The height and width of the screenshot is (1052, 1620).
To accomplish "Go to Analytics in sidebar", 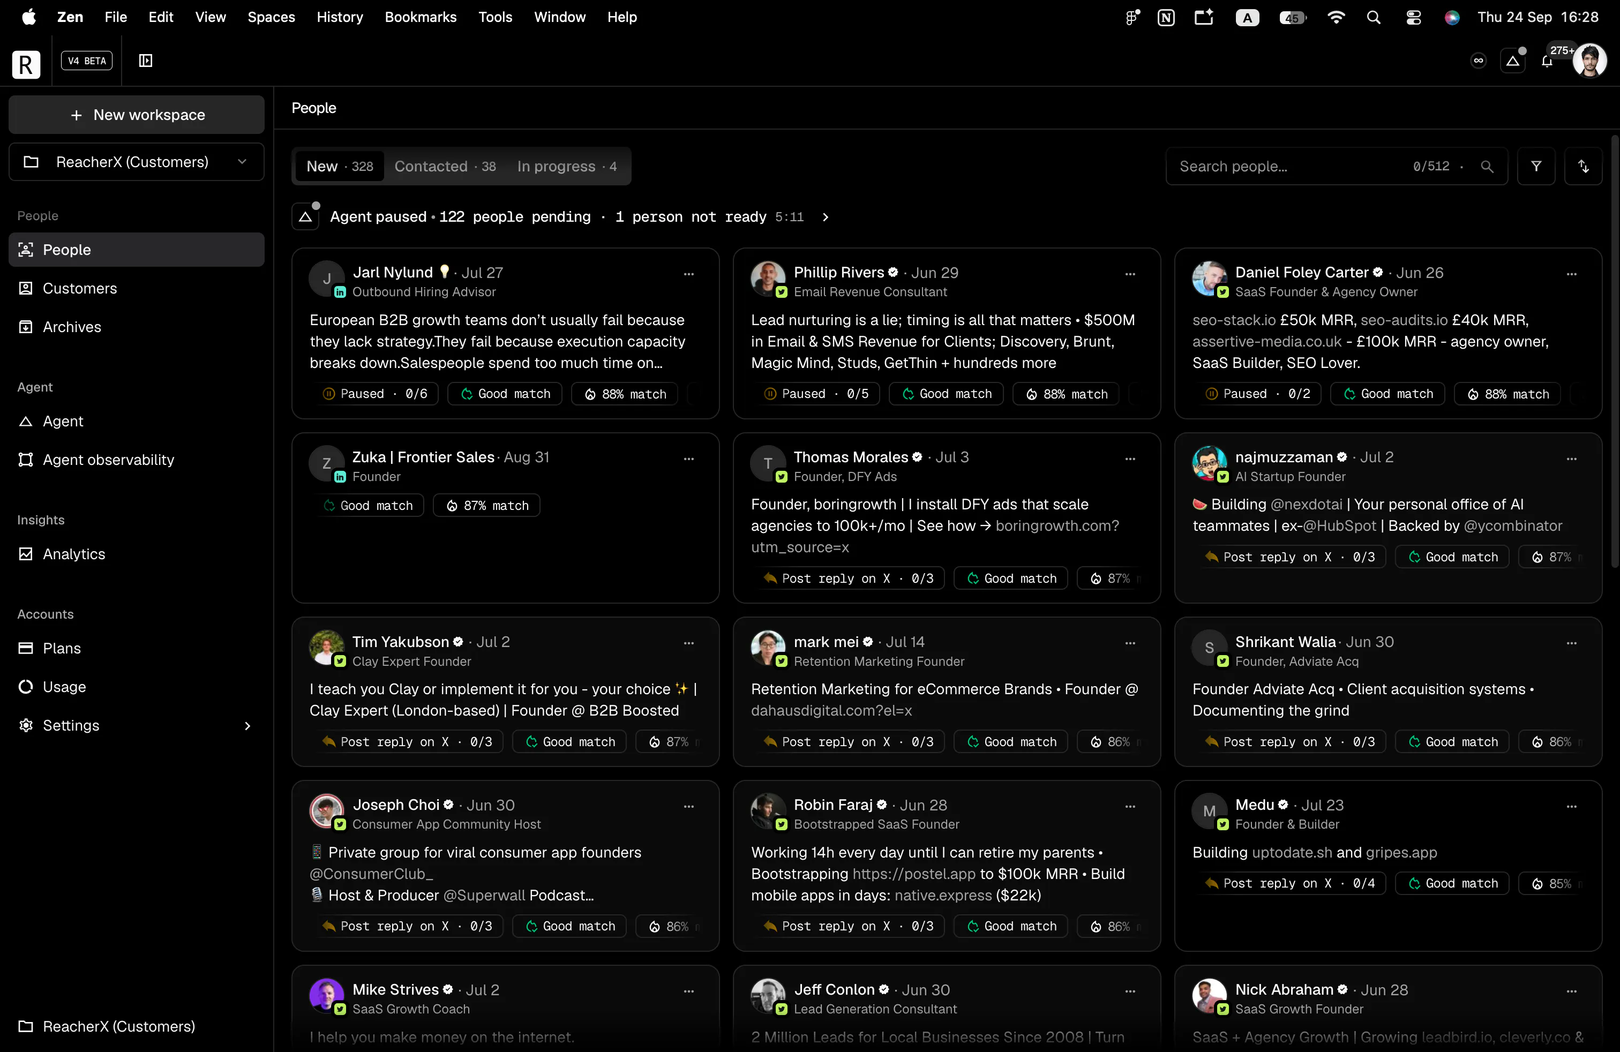I will (136, 554).
